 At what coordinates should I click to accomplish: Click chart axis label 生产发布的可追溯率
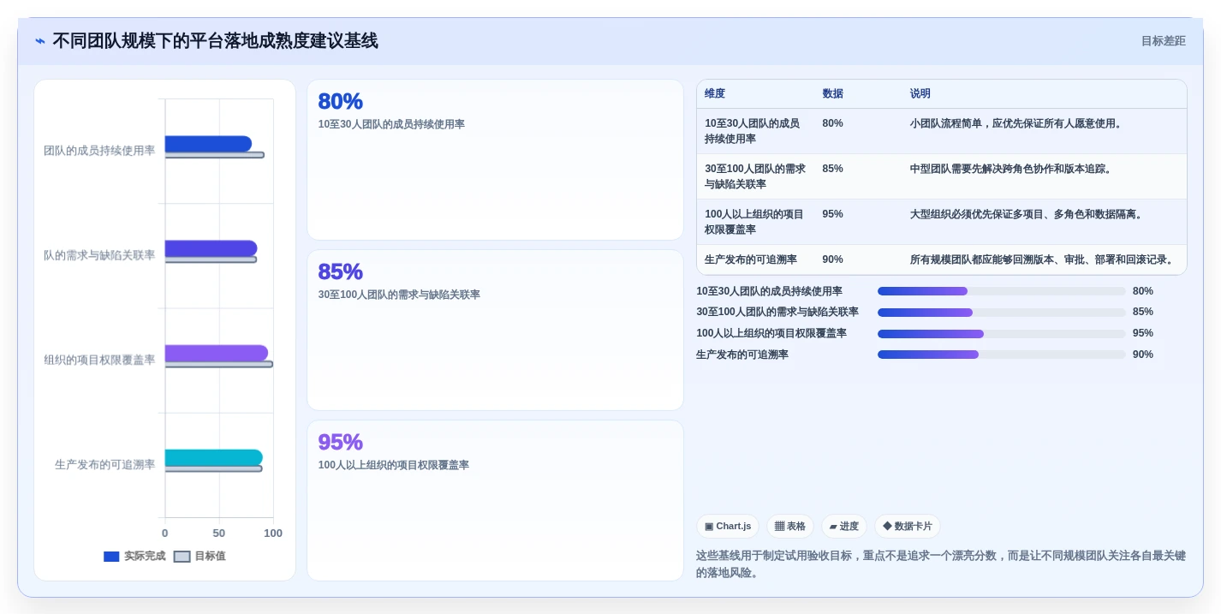pyautogui.click(x=104, y=465)
